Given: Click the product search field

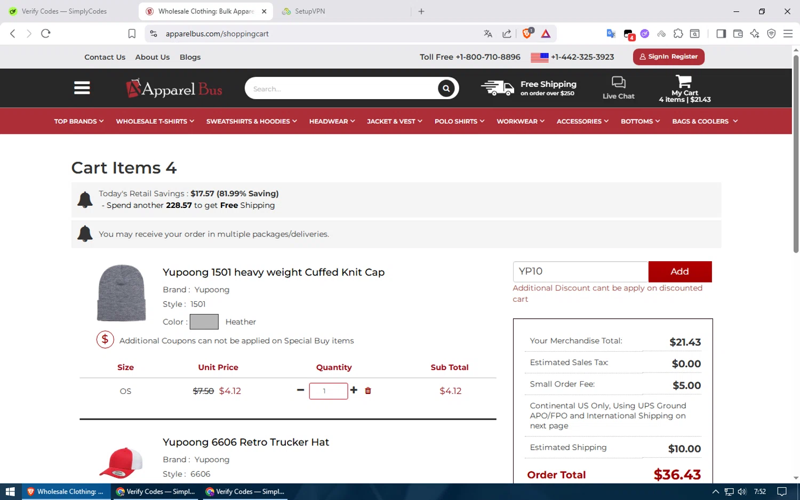Looking at the screenshot, I should tap(341, 88).
